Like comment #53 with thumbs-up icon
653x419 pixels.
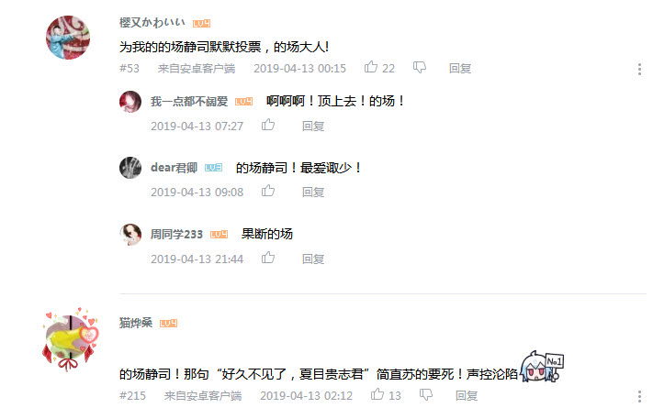pos(371,67)
